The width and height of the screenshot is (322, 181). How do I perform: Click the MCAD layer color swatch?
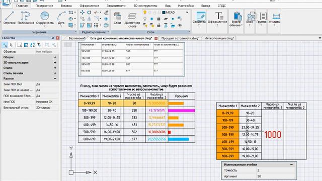point(164,13)
